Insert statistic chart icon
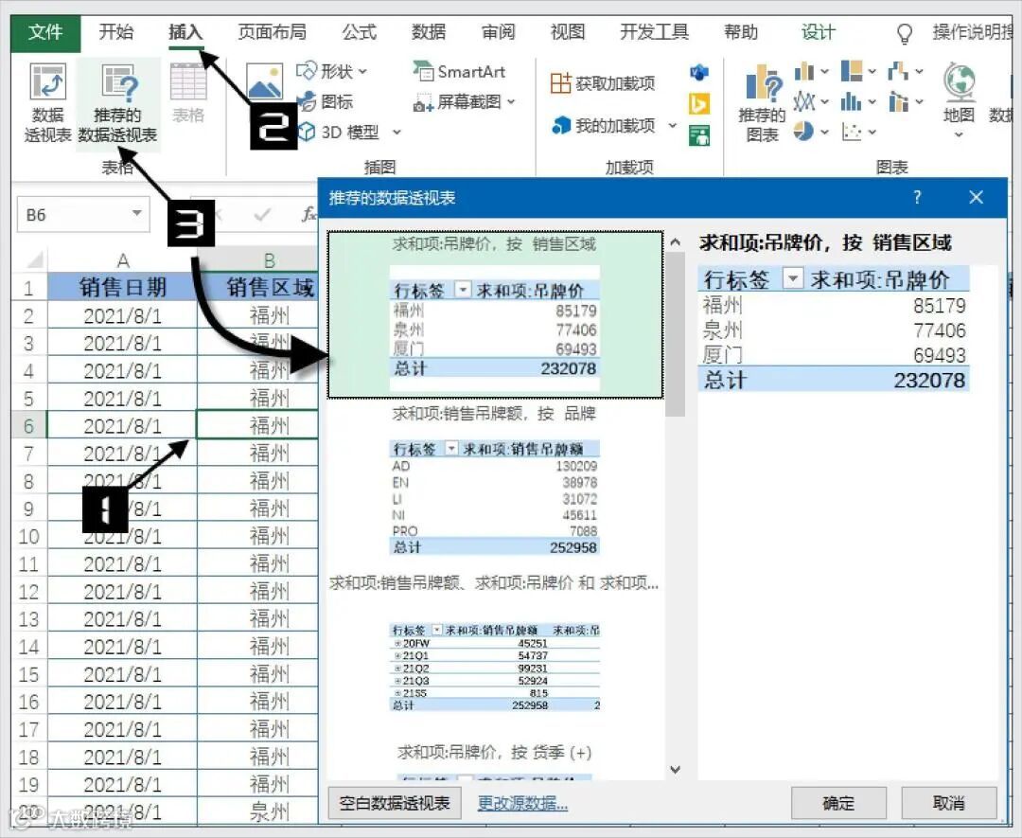1022x838 pixels. [x=852, y=101]
